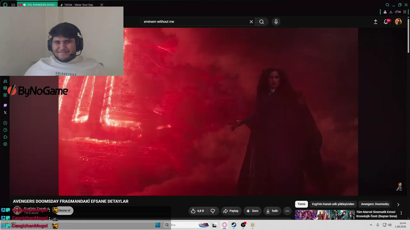Open the browser profile icon in toolbar

pyautogui.click(x=385, y=12)
